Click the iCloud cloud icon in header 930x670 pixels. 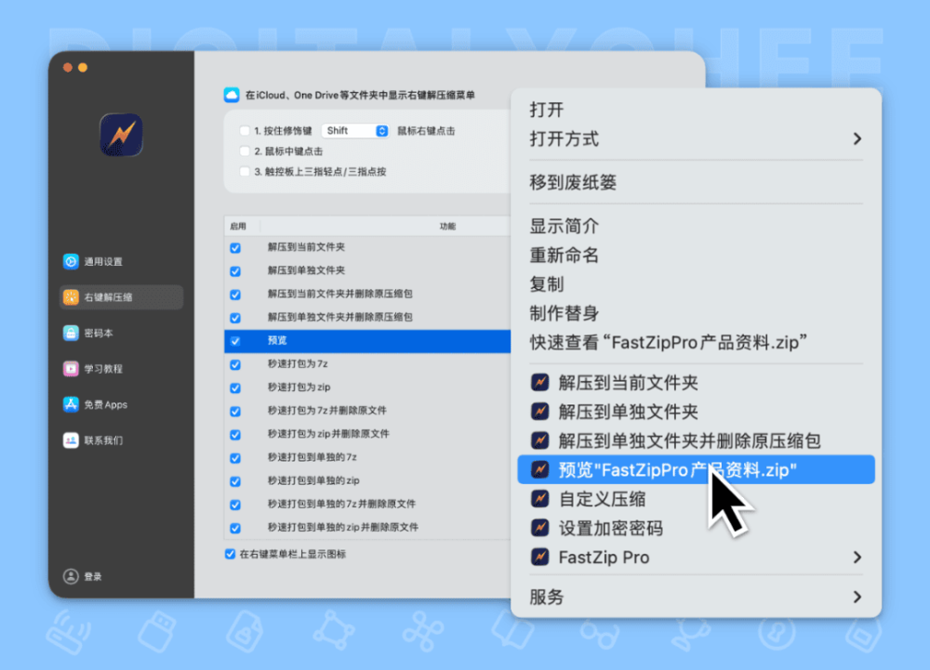tap(232, 95)
